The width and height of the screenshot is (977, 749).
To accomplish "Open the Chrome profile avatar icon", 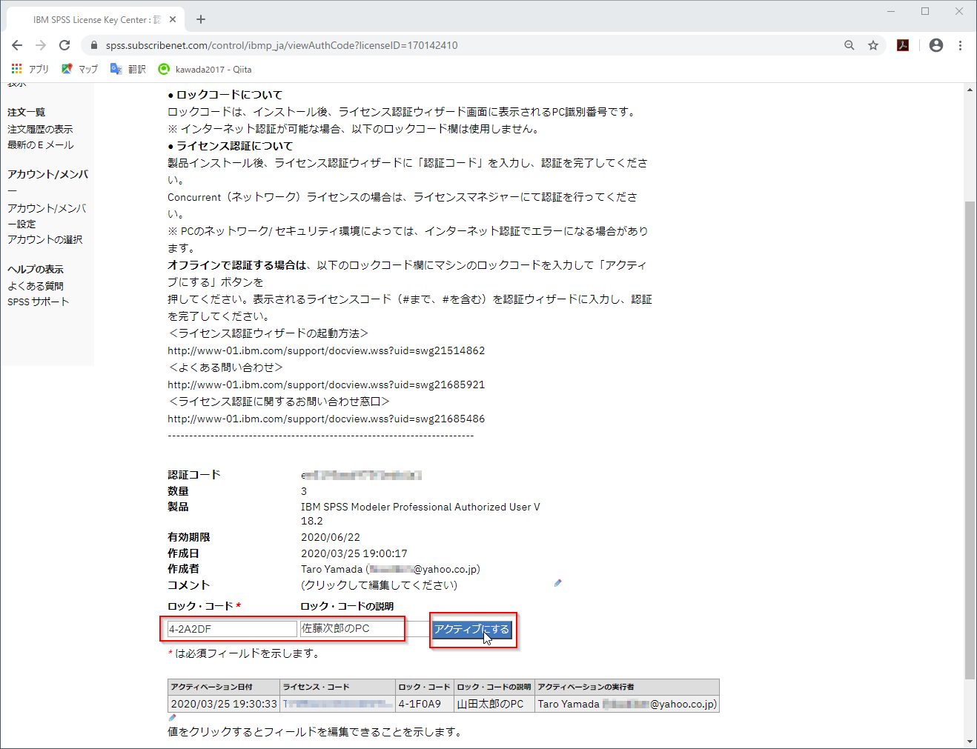I will tap(936, 45).
